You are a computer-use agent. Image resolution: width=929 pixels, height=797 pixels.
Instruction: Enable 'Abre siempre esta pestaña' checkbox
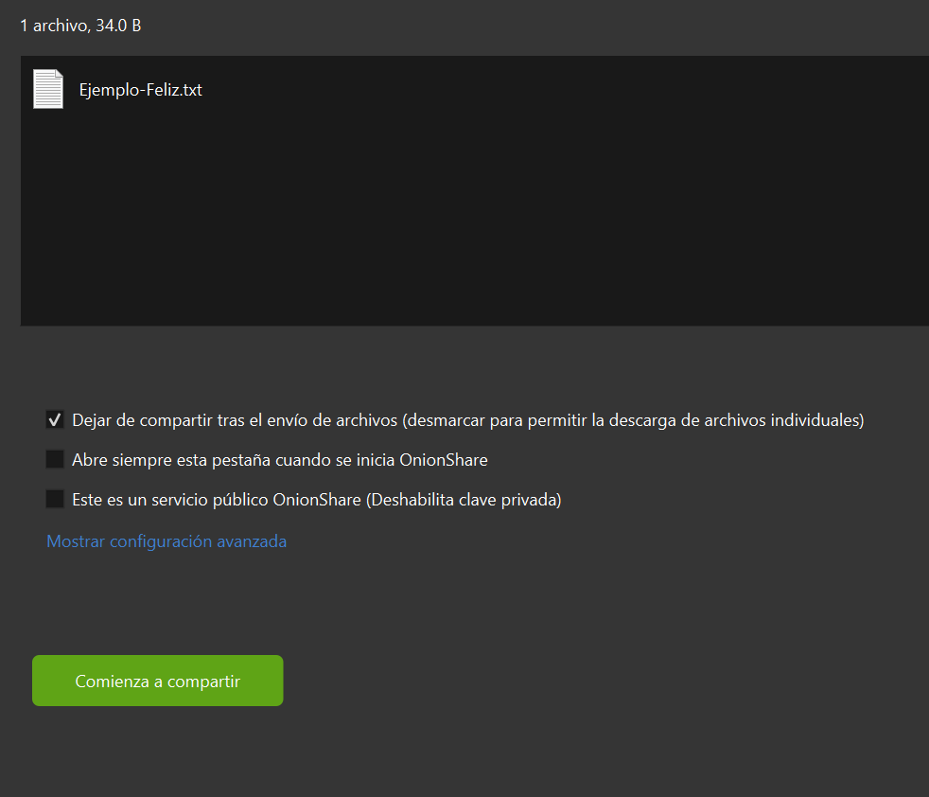coord(55,460)
